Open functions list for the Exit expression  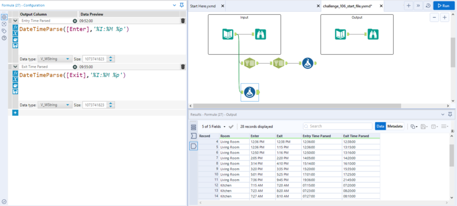pyautogui.click(x=16, y=73)
